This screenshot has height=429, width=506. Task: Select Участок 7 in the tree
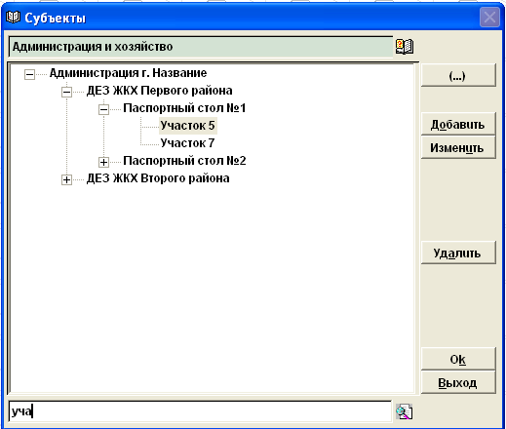(187, 143)
